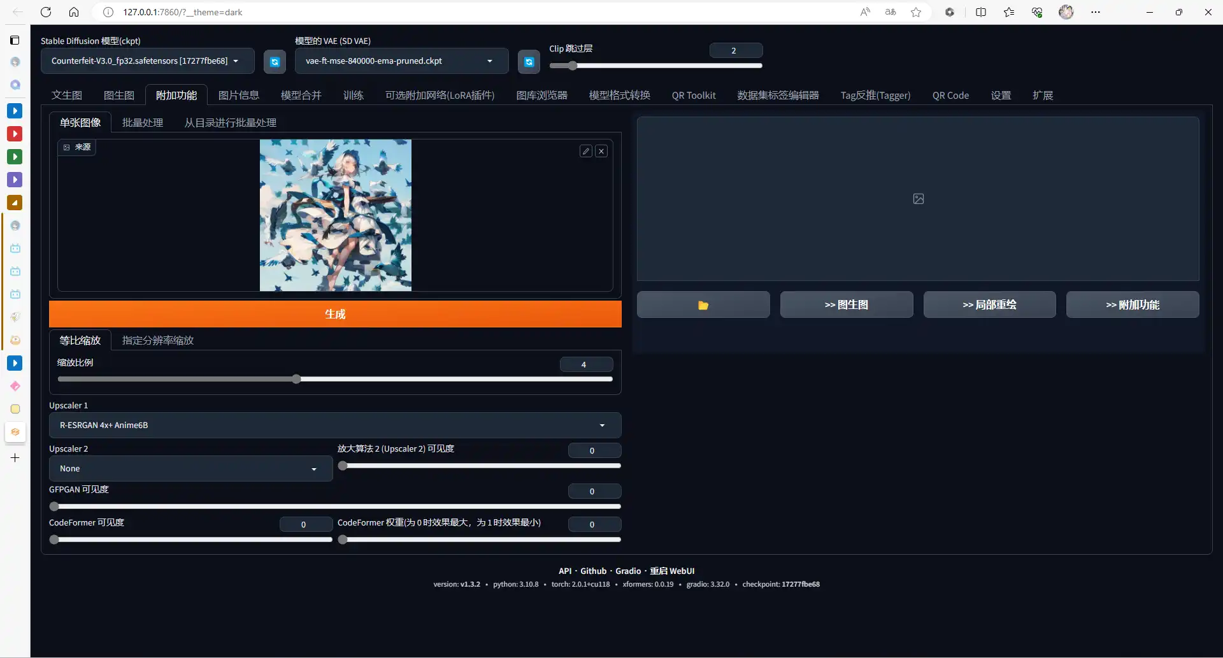Screen dimensions: 1223x658
Task: Click the browser refresh icon
Action: (46, 12)
